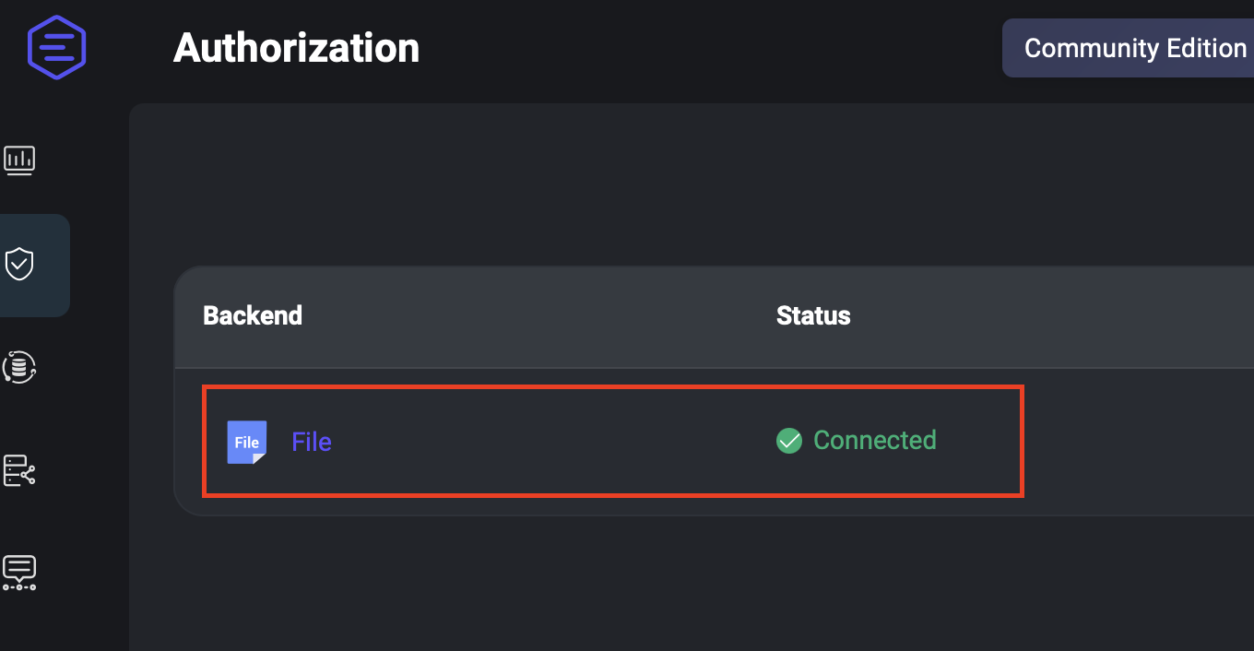The width and height of the screenshot is (1254, 651).
Task: Click the EMQX hexagon logo
Action: (56, 47)
